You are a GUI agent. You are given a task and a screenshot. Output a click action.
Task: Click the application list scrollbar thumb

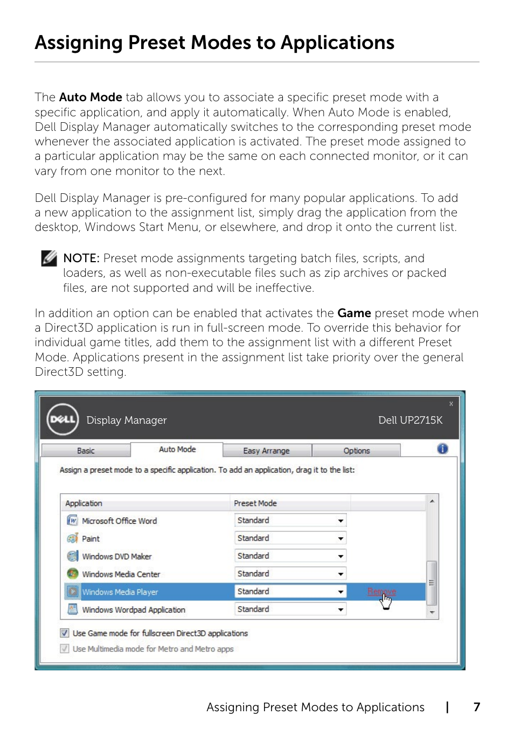click(x=432, y=583)
